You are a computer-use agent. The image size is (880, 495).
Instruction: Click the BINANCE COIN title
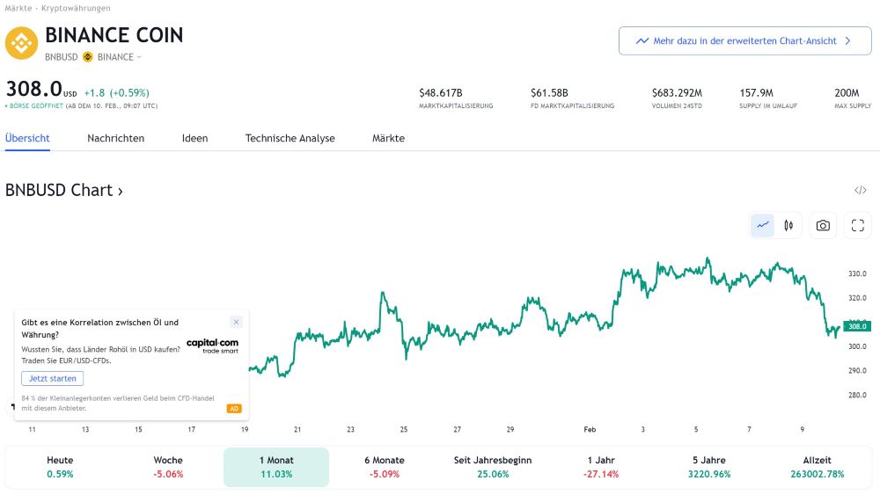(x=114, y=35)
